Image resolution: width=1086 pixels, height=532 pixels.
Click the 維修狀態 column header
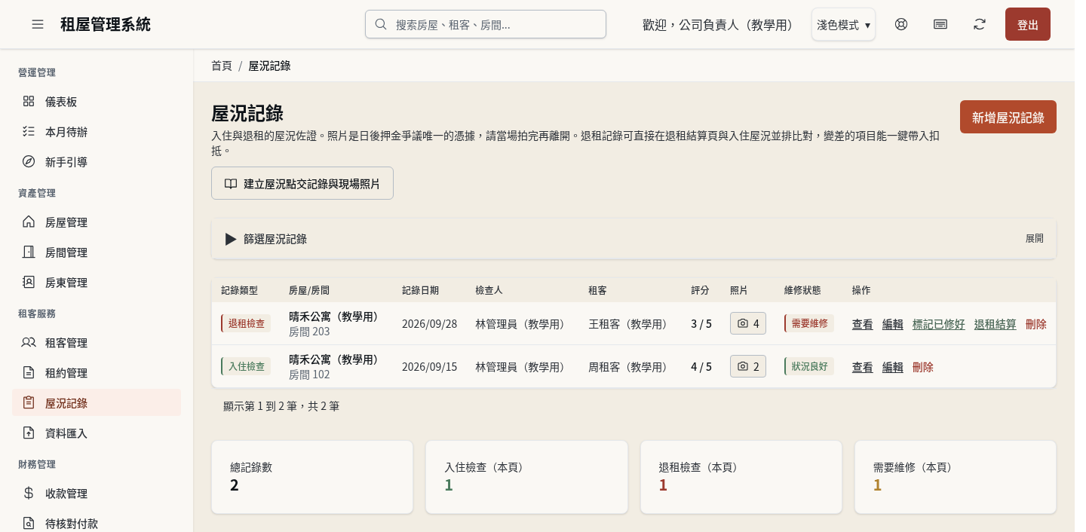point(802,290)
